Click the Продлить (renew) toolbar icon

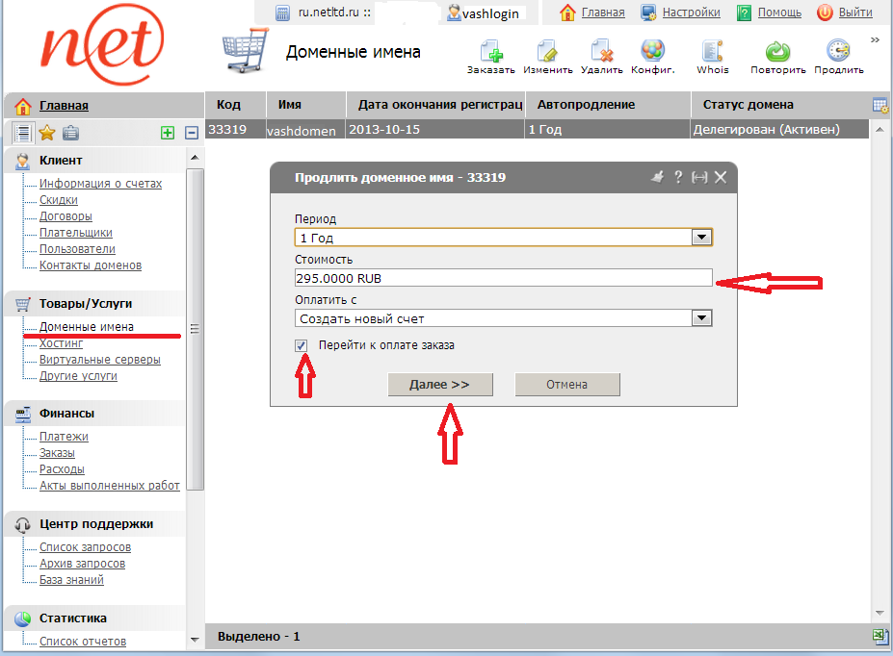coord(838,52)
